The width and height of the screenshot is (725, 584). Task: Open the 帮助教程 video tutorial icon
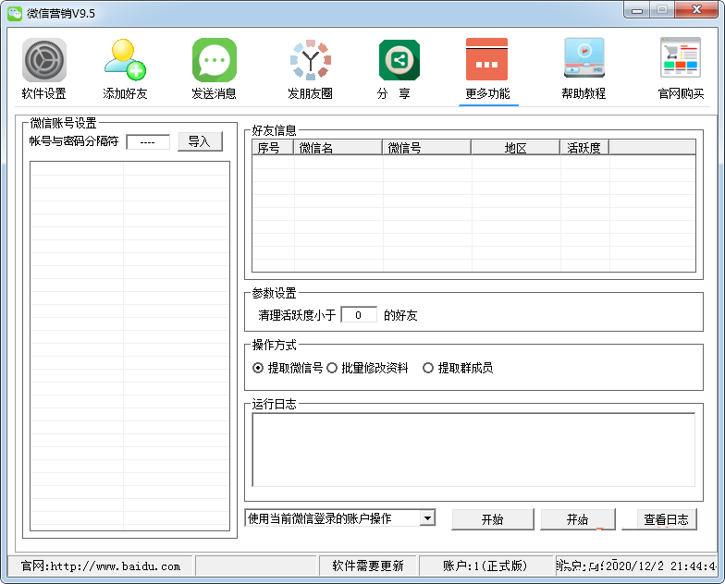[x=584, y=58]
